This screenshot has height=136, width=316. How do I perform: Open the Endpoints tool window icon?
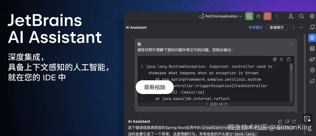[312, 70]
